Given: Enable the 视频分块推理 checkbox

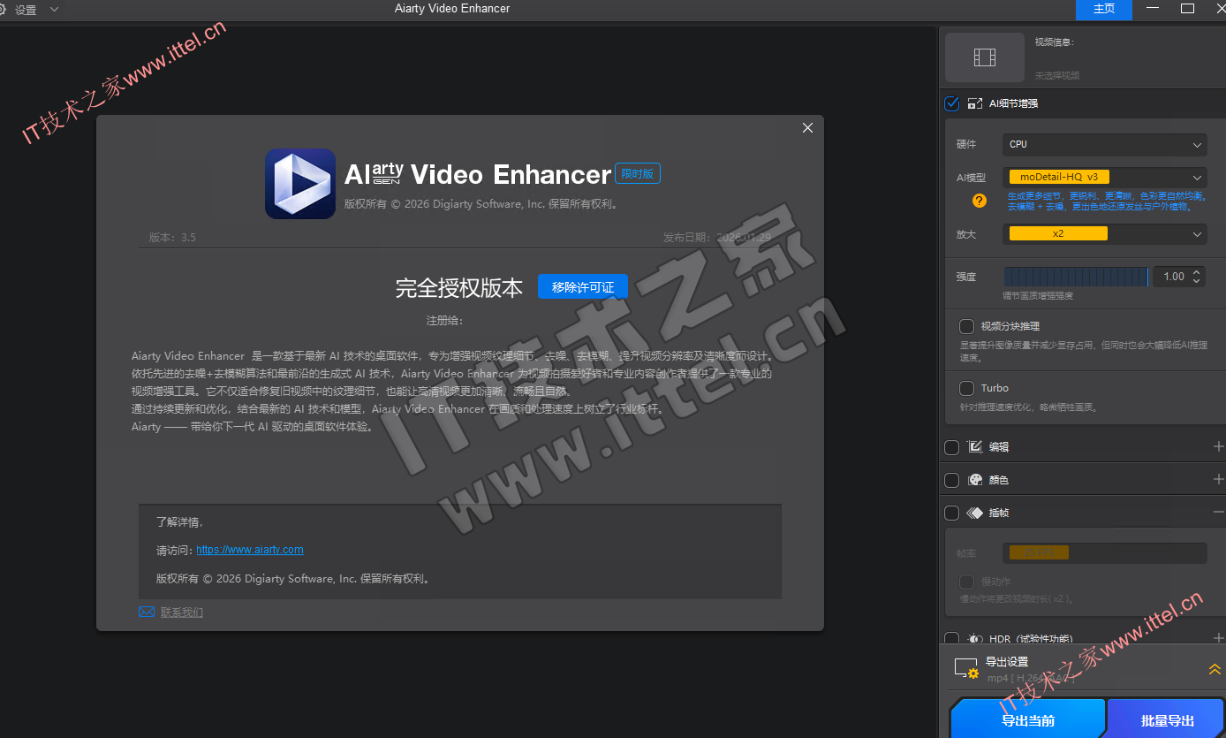Looking at the screenshot, I should pos(967,326).
